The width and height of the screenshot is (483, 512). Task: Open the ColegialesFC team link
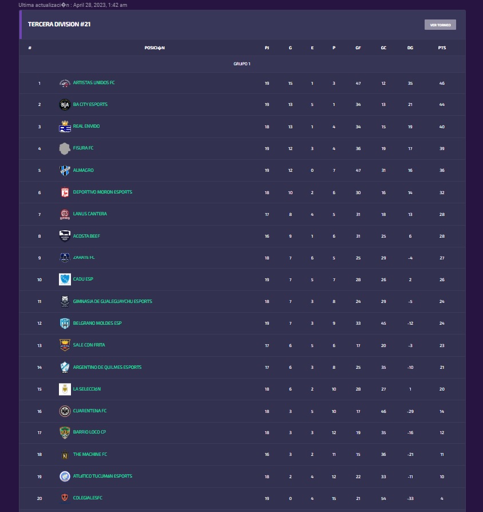point(88,498)
